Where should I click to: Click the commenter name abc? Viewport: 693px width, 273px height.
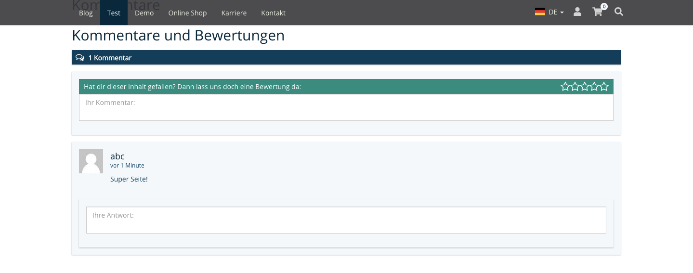[118, 156]
